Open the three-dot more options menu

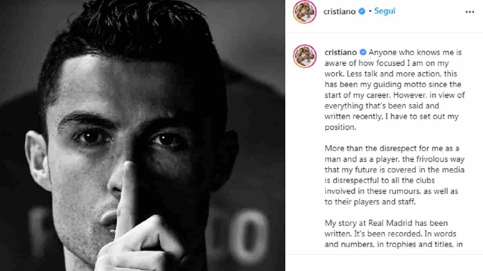click(x=469, y=12)
